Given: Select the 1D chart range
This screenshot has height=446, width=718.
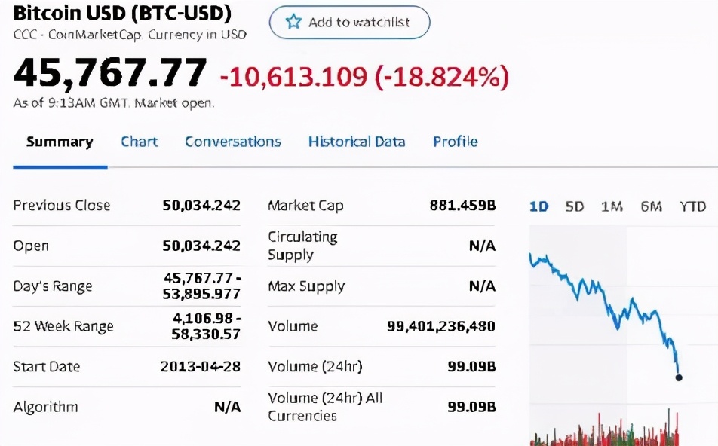Looking at the screenshot, I should 538,206.
